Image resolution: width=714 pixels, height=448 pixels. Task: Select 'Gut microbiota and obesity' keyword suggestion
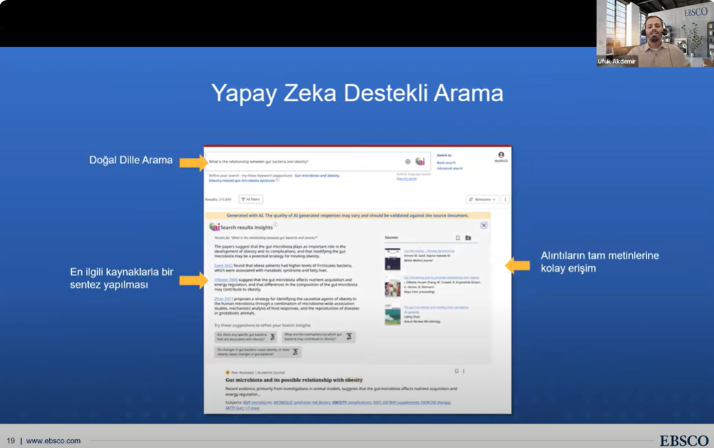(317, 176)
